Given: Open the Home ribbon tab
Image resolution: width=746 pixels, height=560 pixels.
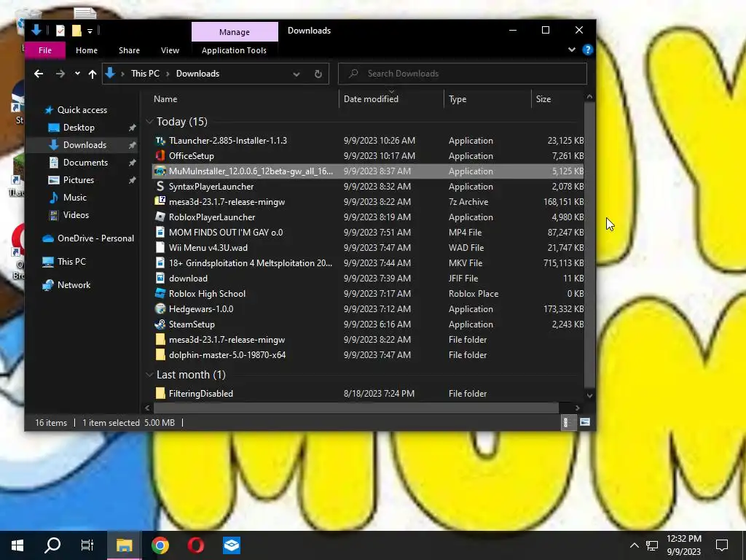Looking at the screenshot, I should pyautogui.click(x=87, y=50).
